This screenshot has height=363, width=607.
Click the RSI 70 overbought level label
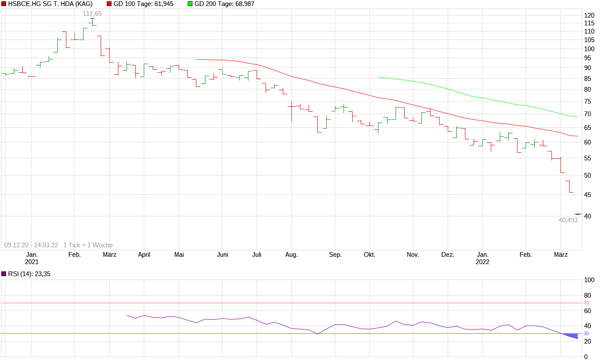586,303
